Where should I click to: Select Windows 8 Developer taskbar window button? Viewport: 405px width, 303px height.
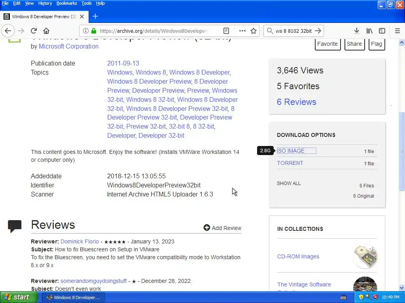coord(73,297)
